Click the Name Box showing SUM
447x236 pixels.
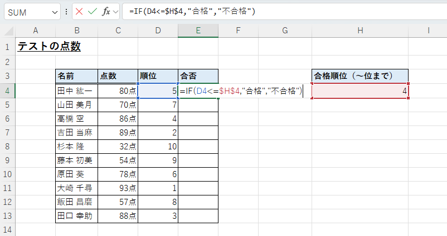pos(28,12)
